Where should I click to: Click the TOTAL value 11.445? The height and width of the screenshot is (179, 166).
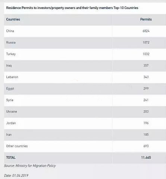tap(146, 158)
